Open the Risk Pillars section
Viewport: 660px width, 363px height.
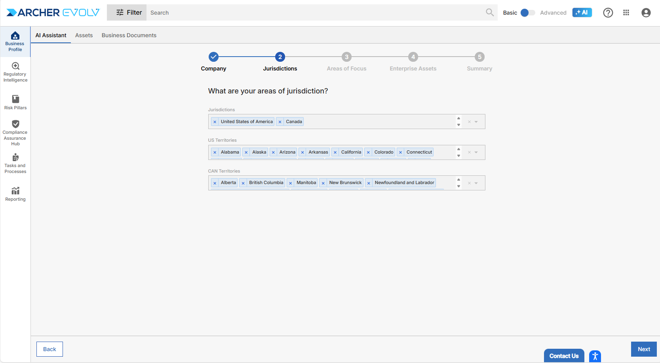pyautogui.click(x=15, y=102)
